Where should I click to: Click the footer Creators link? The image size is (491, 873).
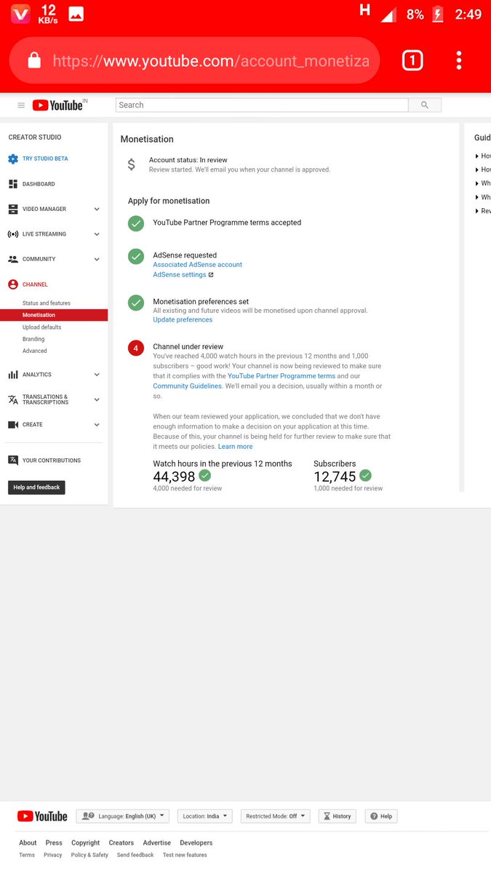click(121, 843)
